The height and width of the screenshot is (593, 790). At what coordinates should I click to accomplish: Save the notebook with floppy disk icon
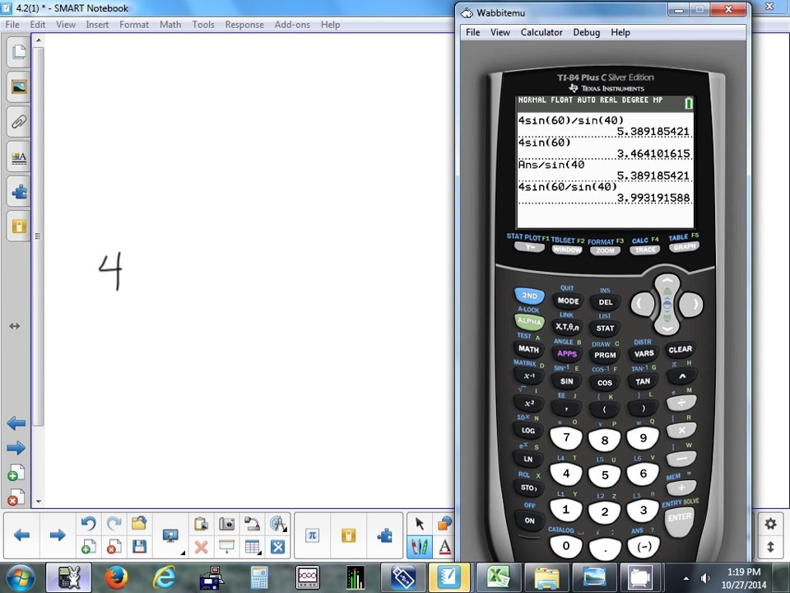[x=139, y=547]
